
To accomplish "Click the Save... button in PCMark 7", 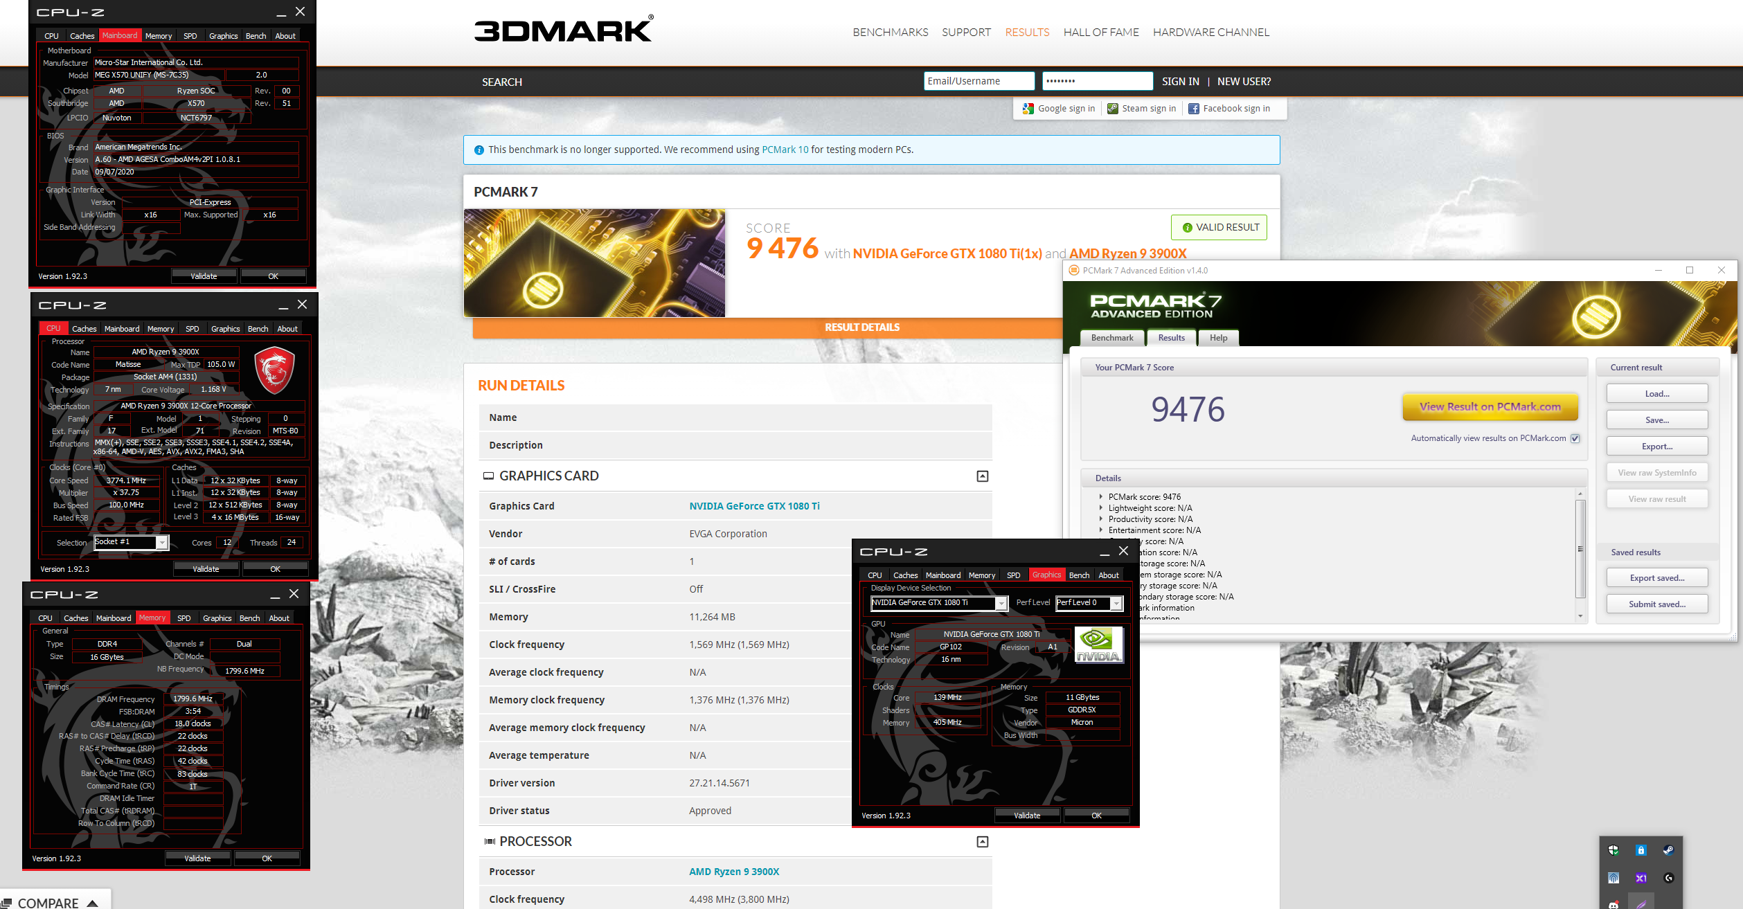I will point(1657,420).
